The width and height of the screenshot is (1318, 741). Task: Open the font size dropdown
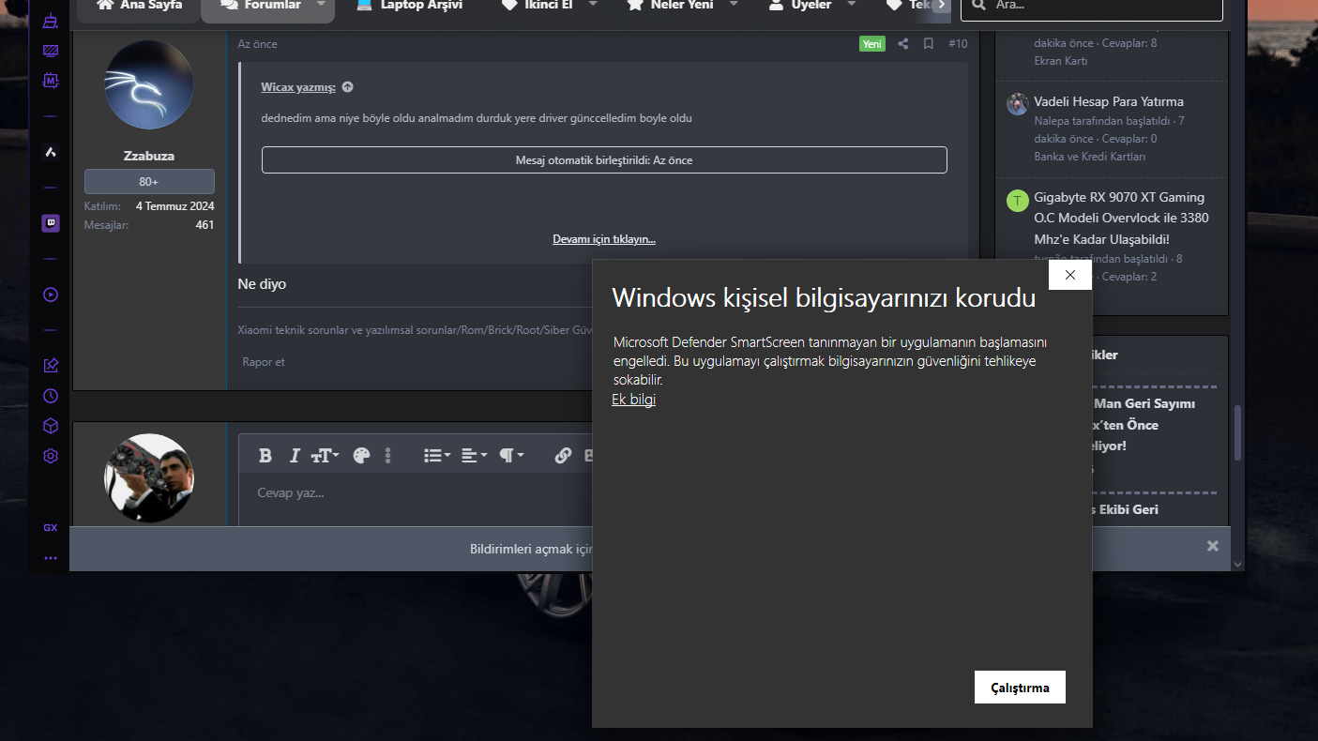(326, 456)
